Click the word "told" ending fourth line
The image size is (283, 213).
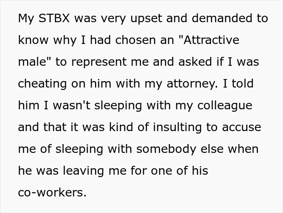click(x=243, y=84)
